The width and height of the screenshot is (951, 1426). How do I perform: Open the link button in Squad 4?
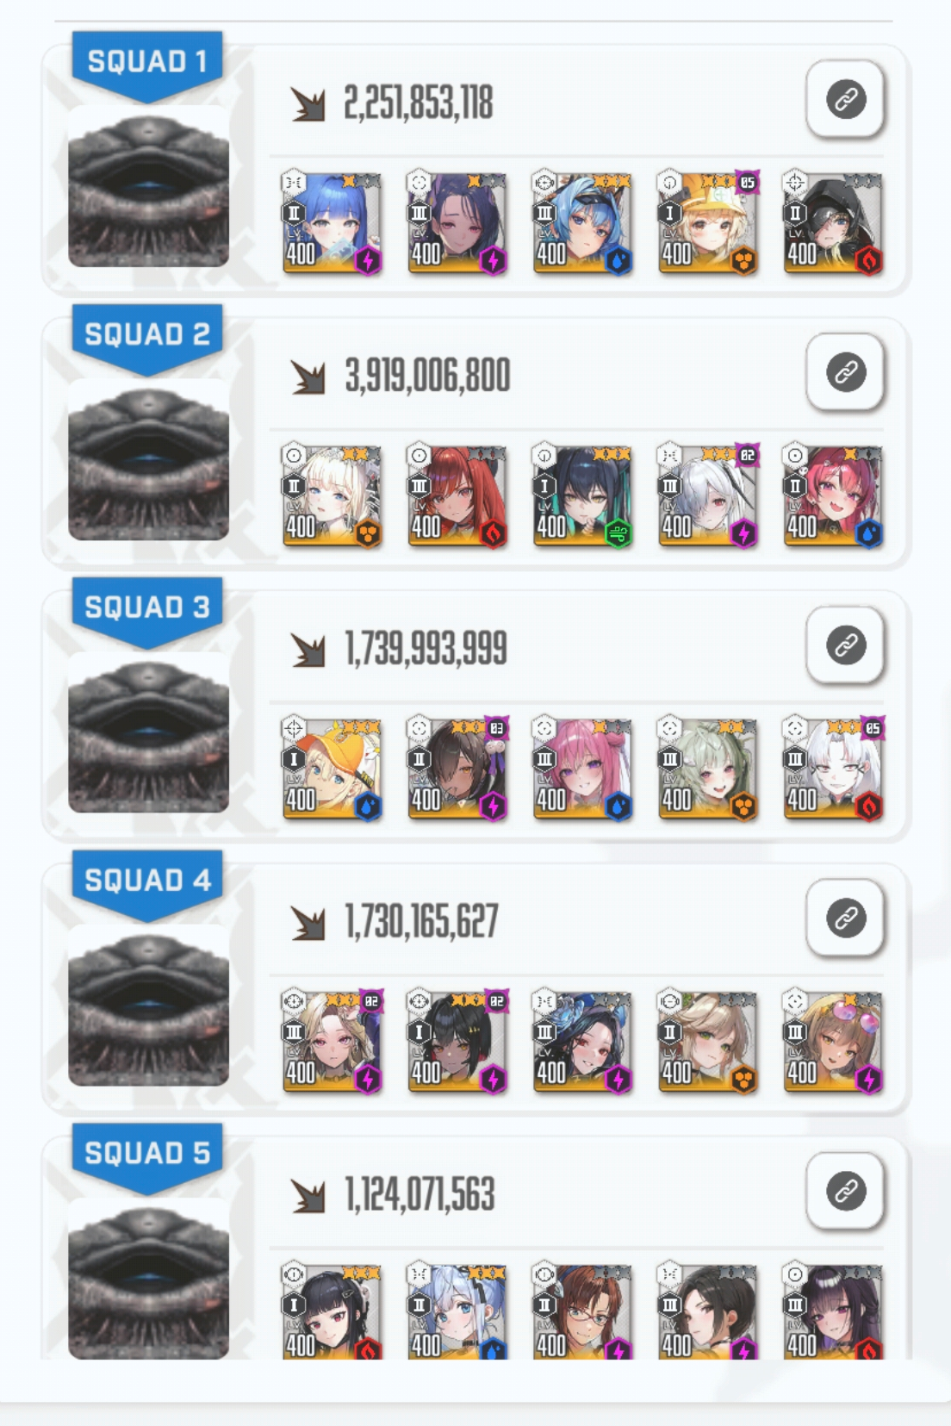click(846, 918)
